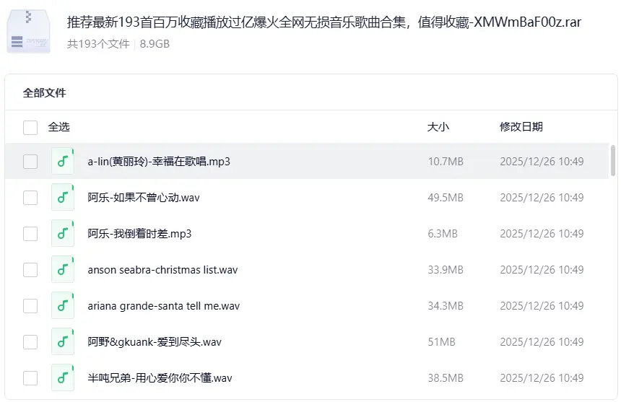Click music icon for ariana grande-santa tell me.wav
This screenshot has height=402, width=621.
[x=63, y=305]
